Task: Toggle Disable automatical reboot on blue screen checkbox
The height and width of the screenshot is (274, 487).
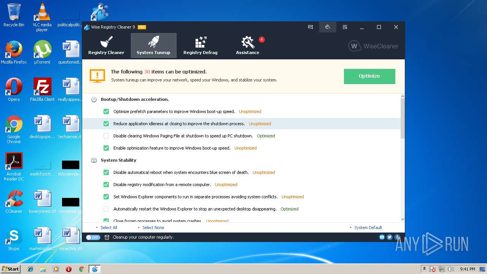Action: (x=106, y=172)
